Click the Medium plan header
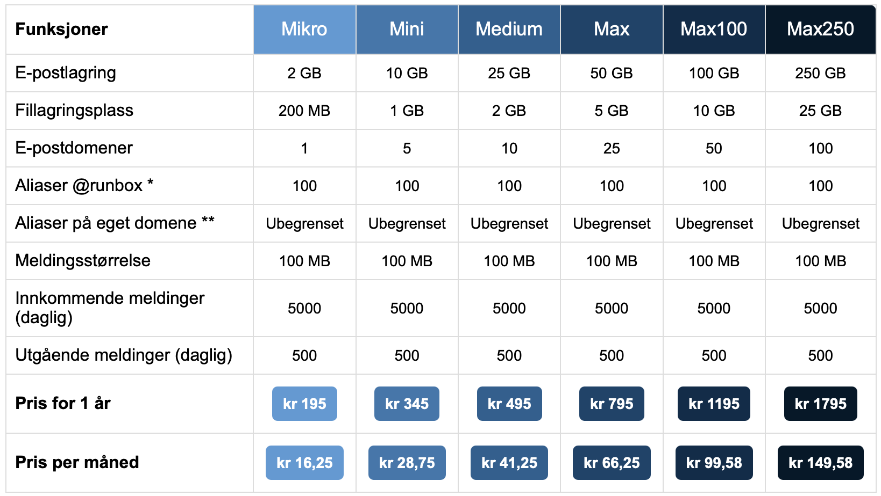 509,29
